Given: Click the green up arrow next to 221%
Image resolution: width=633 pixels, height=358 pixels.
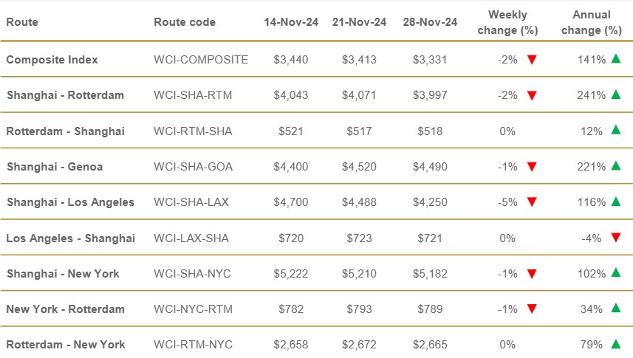Looking at the screenshot, I should [x=615, y=166].
